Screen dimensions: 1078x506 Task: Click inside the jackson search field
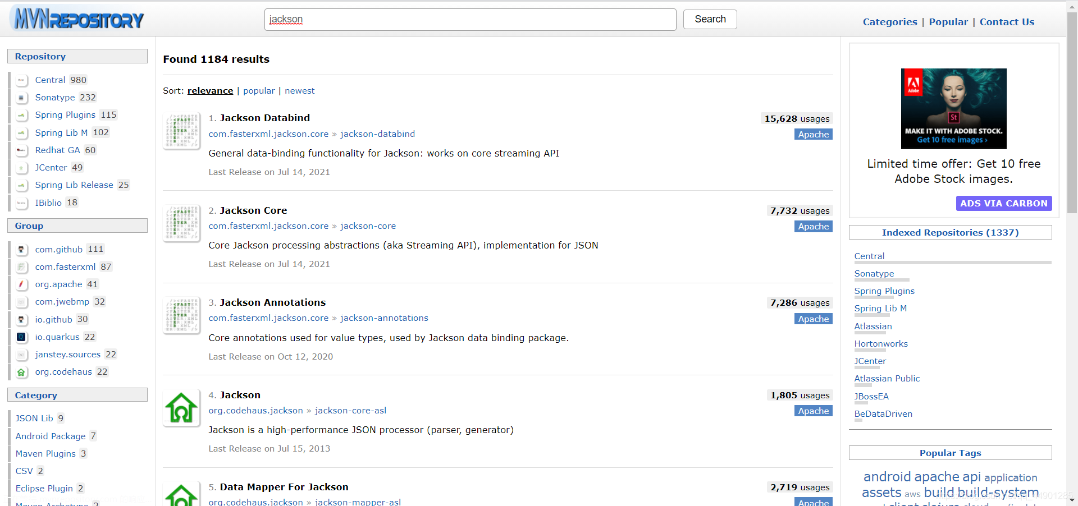click(x=470, y=20)
